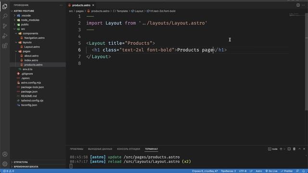The image size is (308, 173).
Task: Switch to the ПРОБЛЕМЫ panel tab
Action: point(77,149)
